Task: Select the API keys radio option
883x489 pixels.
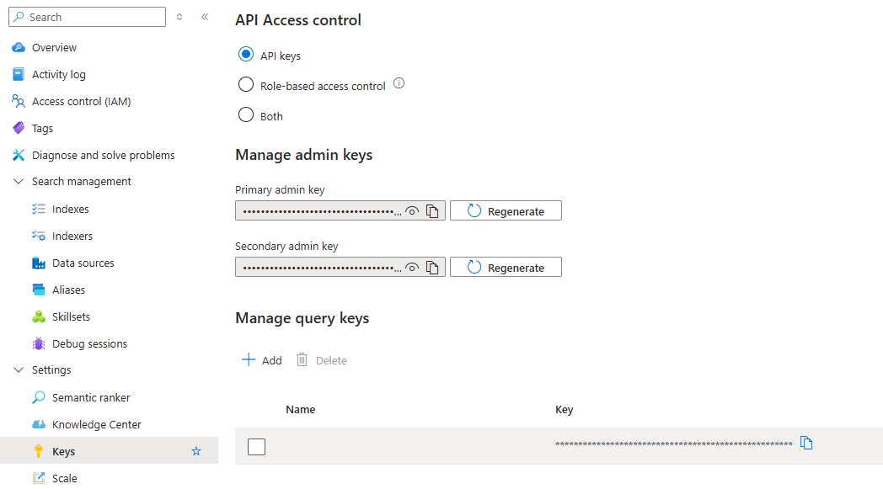Action: point(246,54)
